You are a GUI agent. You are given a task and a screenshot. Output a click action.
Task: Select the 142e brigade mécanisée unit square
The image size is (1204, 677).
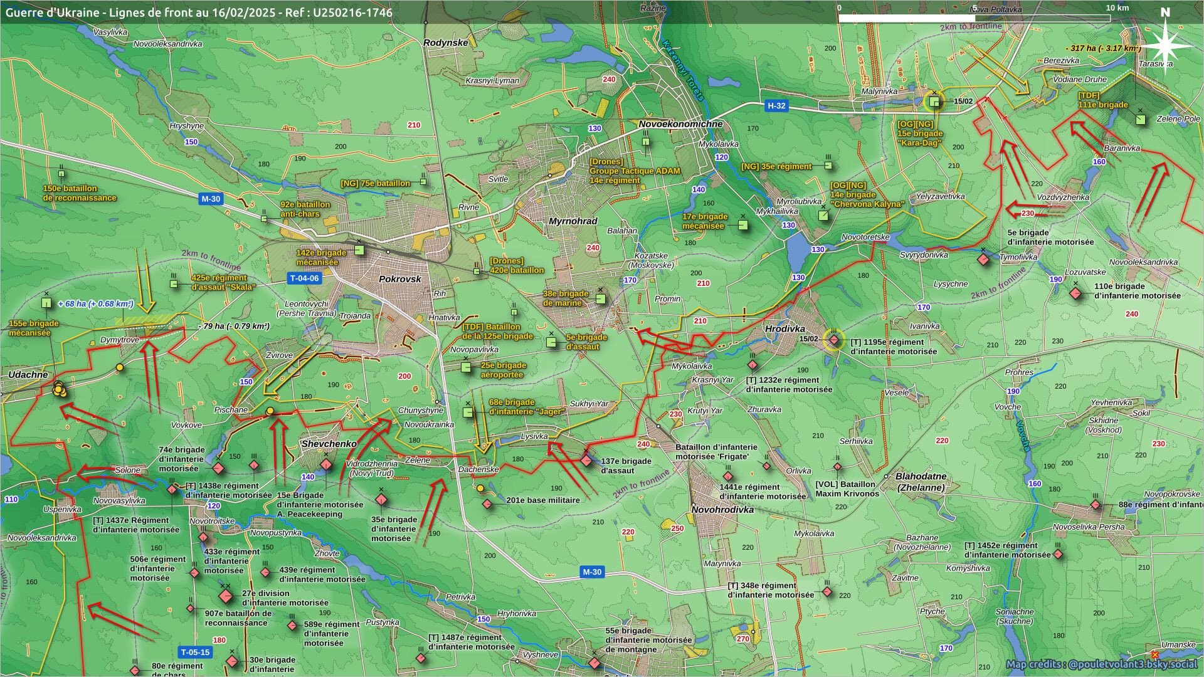click(359, 250)
